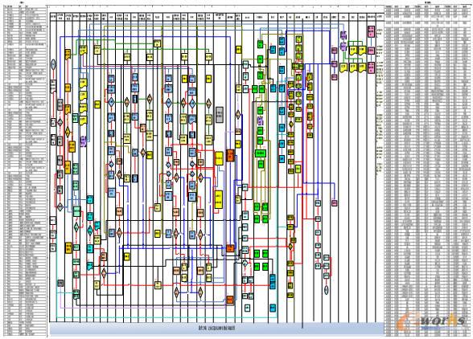Select the data table right of the diagram

click(x=428, y=169)
